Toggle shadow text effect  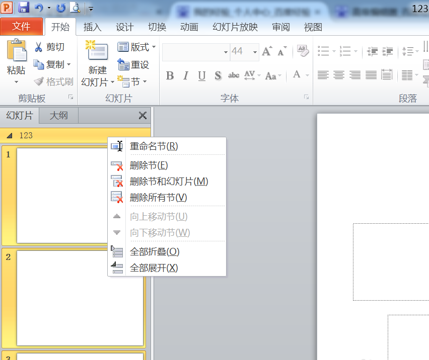point(218,75)
